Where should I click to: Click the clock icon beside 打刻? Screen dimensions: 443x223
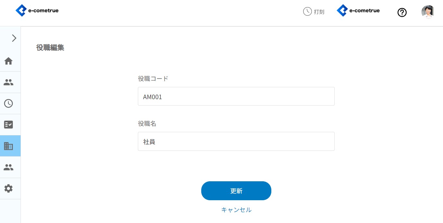(x=307, y=12)
